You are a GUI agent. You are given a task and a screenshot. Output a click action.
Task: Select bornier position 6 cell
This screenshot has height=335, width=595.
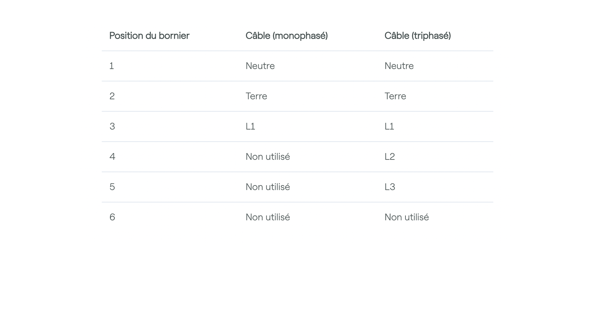pos(112,217)
